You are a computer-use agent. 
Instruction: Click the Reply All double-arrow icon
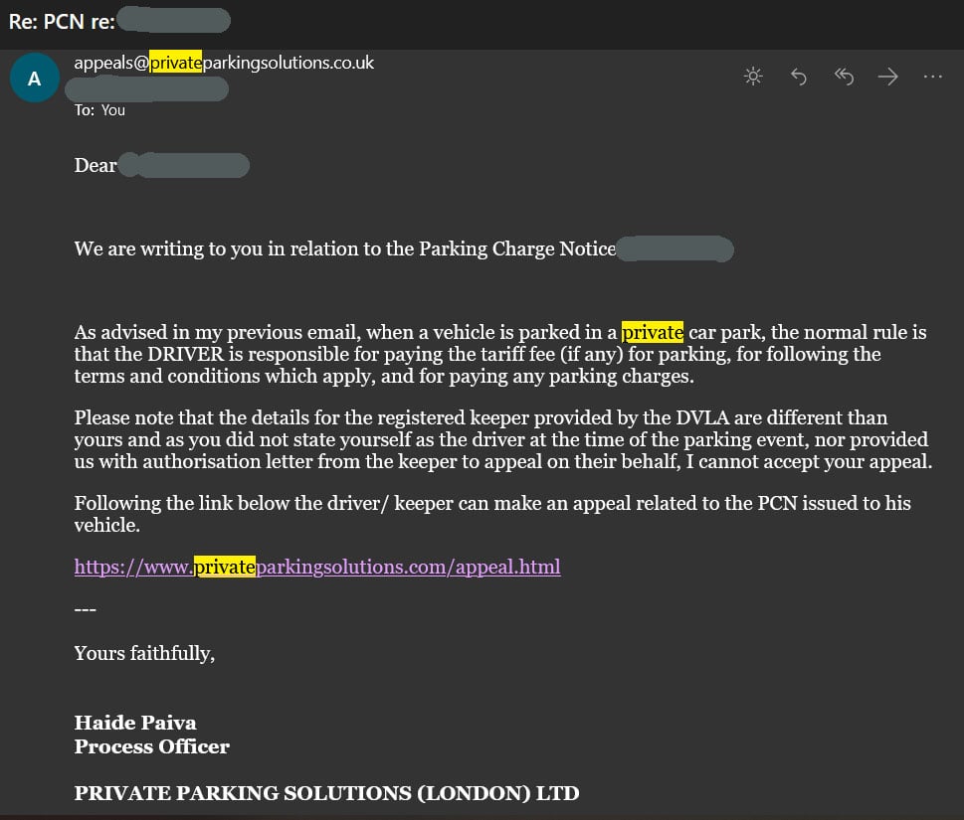pyautogui.click(x=844, y=77)
